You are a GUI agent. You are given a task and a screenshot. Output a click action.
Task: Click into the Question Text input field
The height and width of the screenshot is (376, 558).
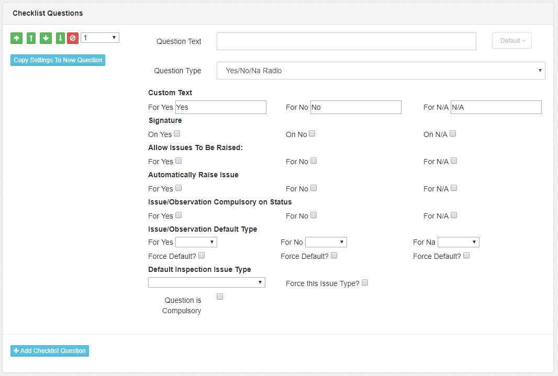tap(346, 41)
